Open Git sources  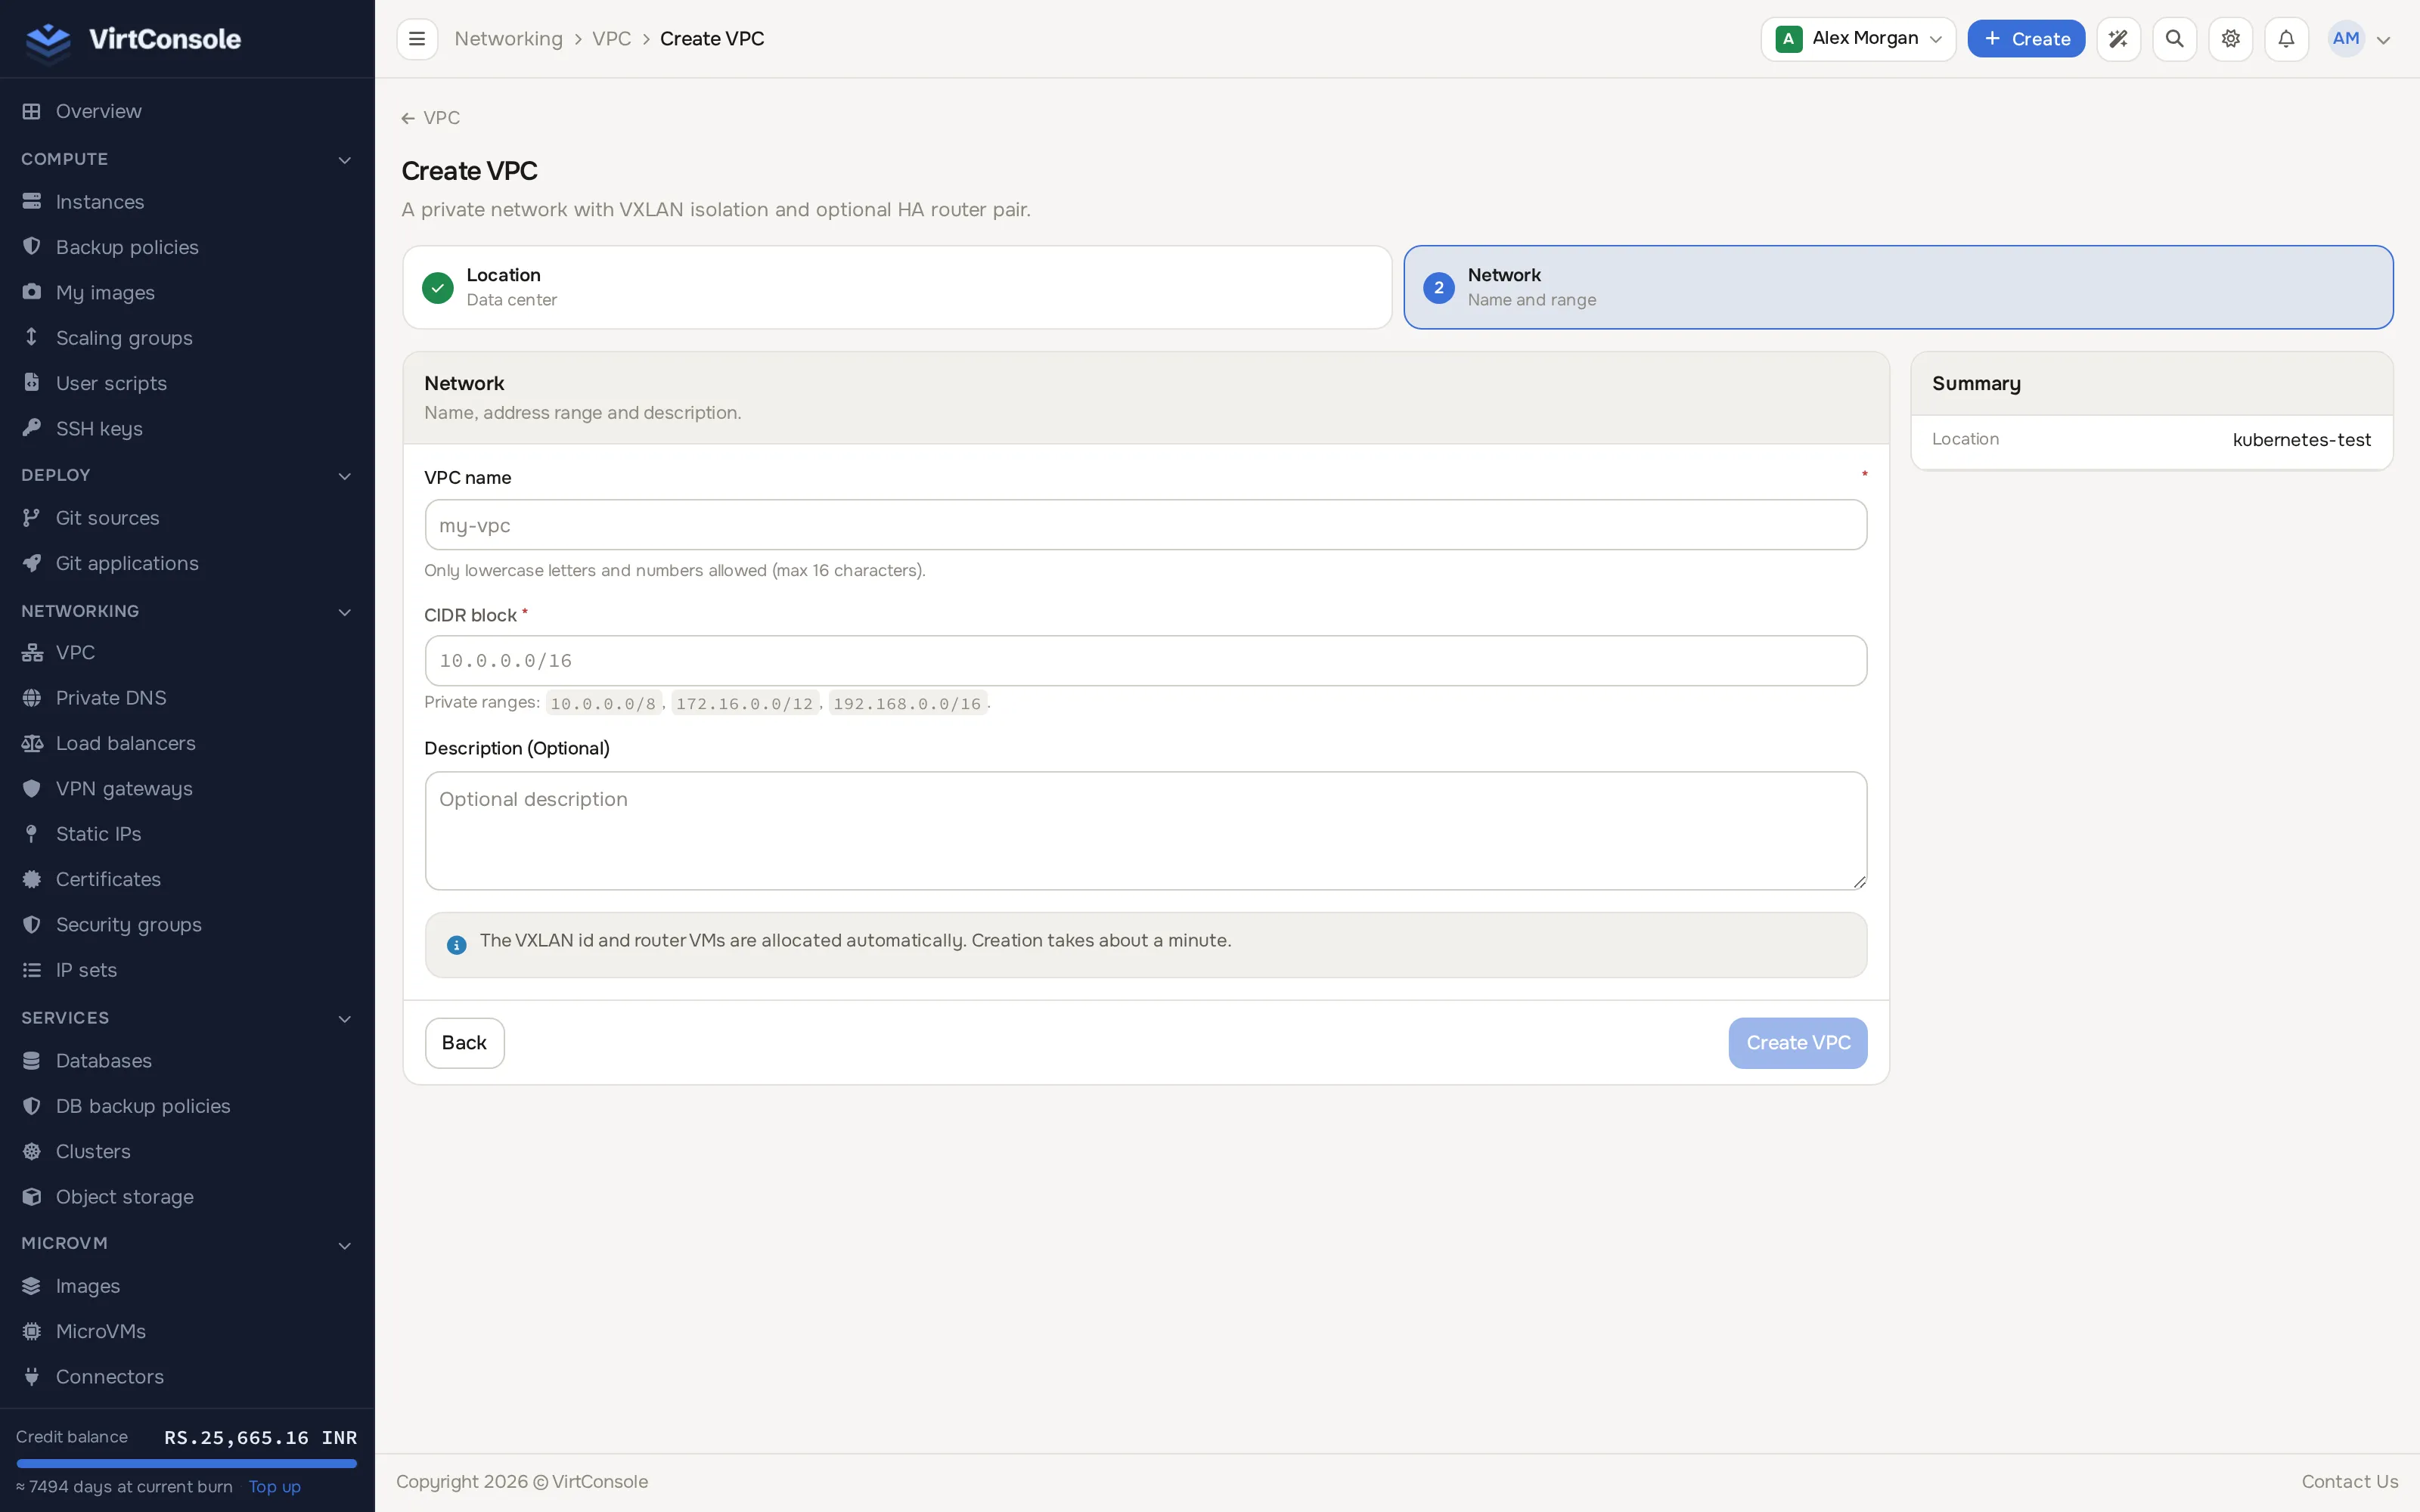[x=187, y=518]
